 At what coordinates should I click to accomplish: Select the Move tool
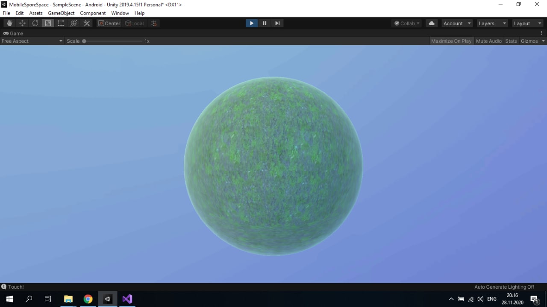pyautogui.click(x=22, y=23)
